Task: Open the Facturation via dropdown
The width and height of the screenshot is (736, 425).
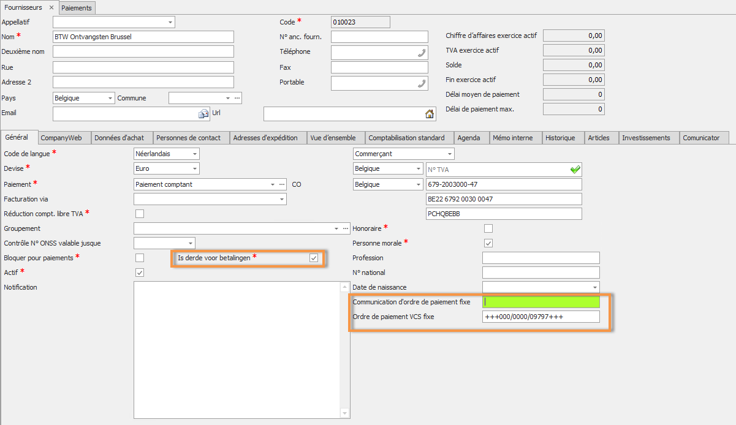Action: pos(281,199)
